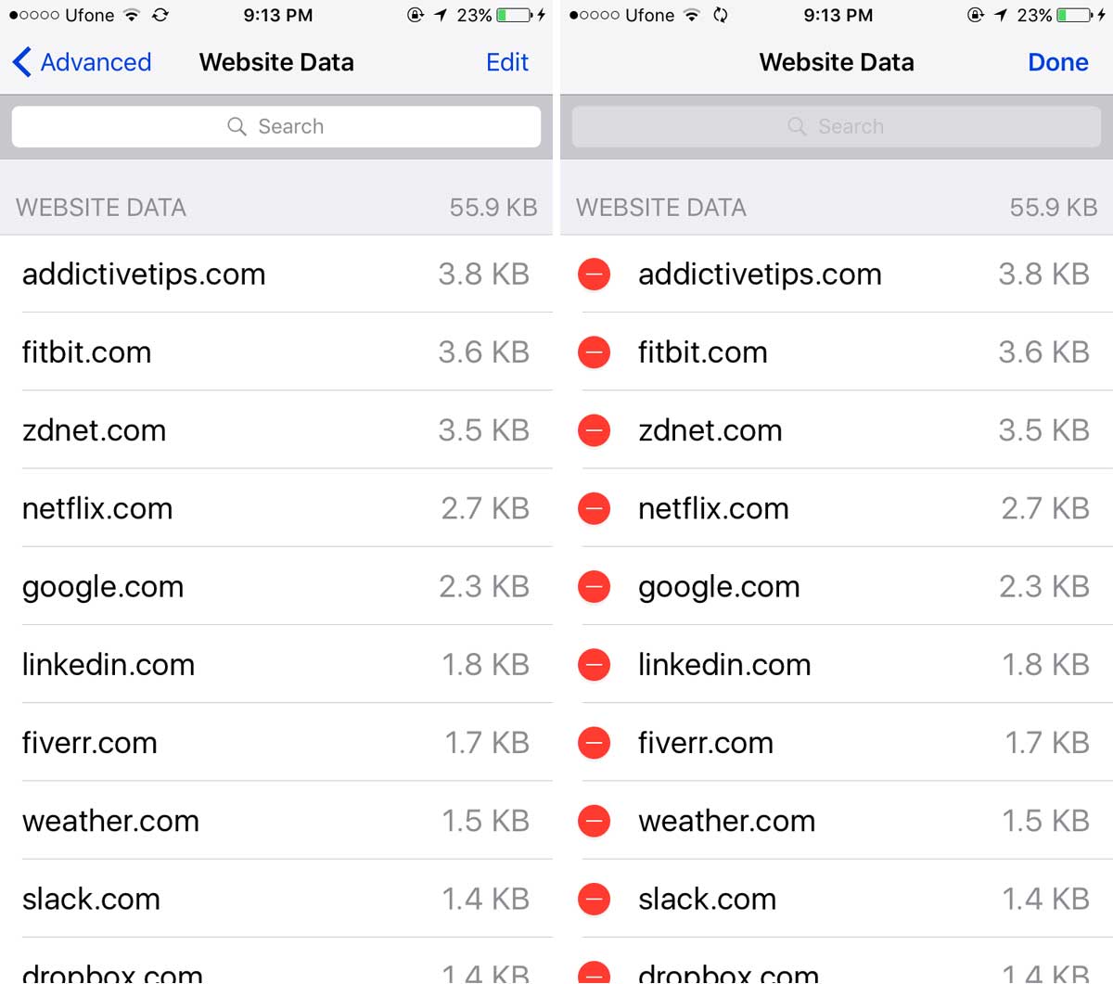Select addictivetips.com row in left list
Image resolution: width=1113 pixels, height=984 pixels.
(x=276, y=274)
